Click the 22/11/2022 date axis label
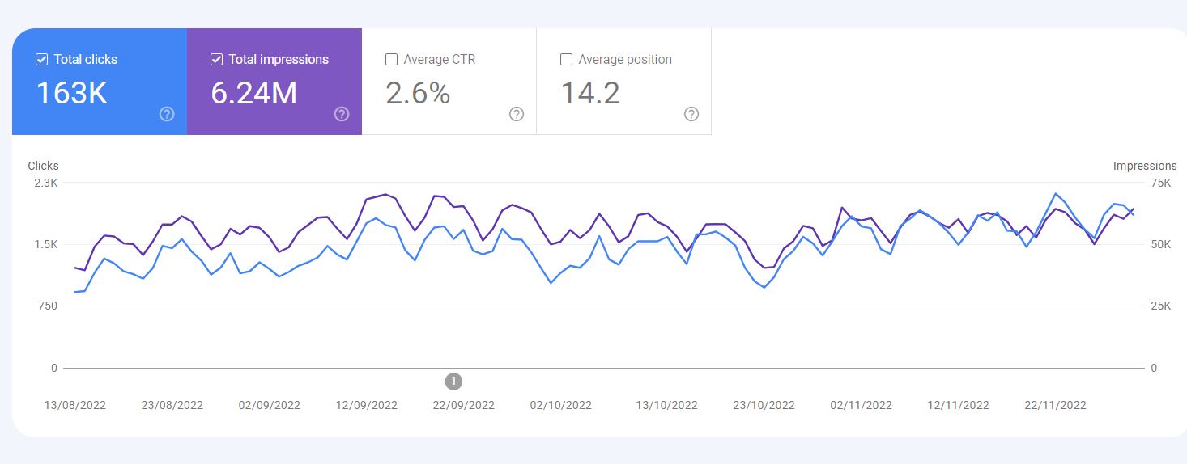 click(1055, 405)
